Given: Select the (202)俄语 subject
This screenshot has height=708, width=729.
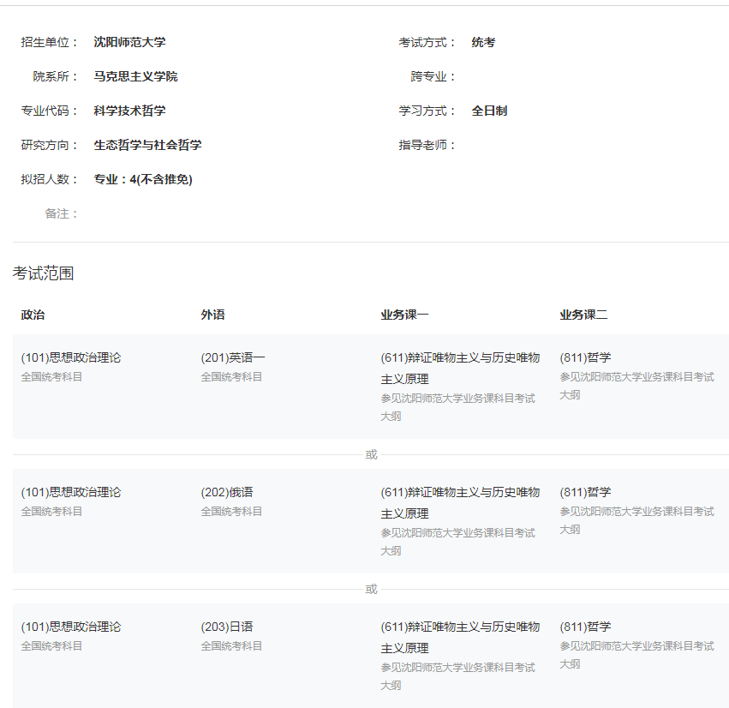Looking at the screenshot, I should point(227,492).
